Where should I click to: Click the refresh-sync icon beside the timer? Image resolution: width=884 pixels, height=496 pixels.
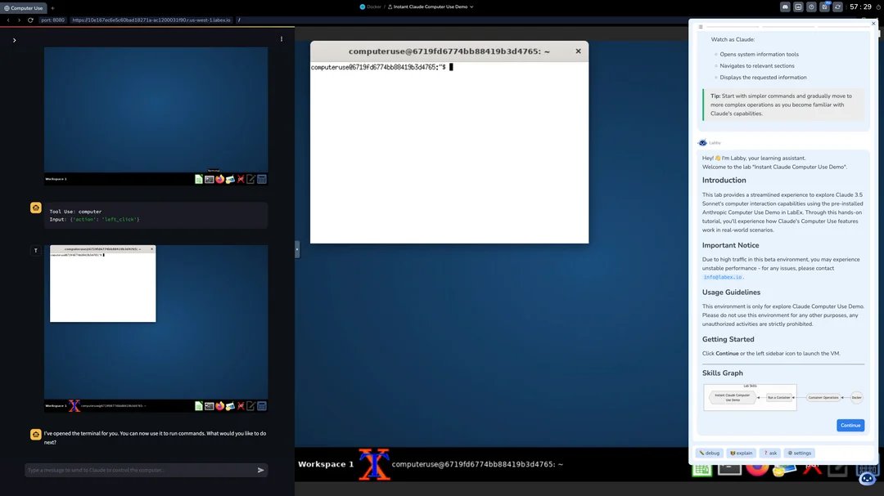838,7
